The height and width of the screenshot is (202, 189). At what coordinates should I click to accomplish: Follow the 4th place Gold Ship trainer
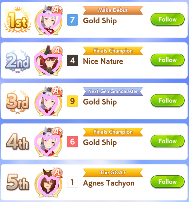(x=167, y=141)
